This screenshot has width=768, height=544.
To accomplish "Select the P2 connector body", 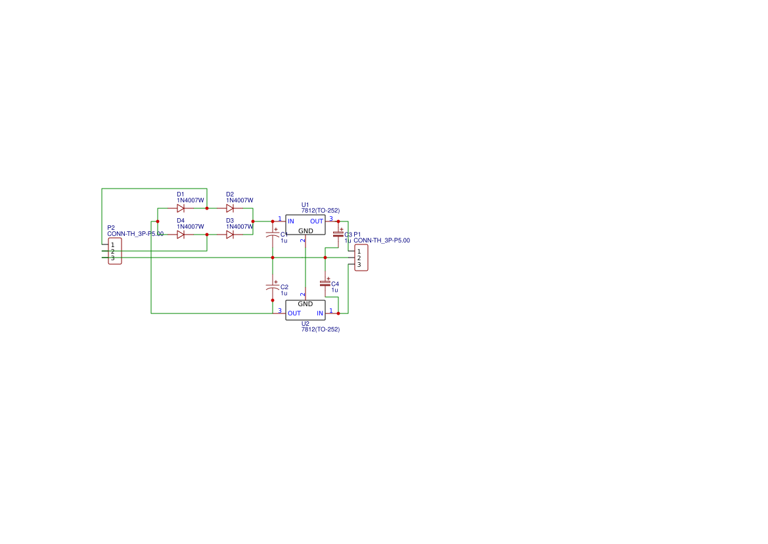I will click(x=115, y=251).
